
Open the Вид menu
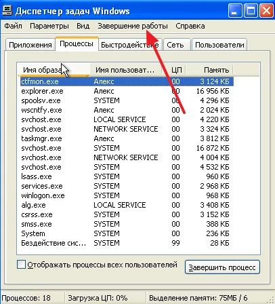point(83,26)
